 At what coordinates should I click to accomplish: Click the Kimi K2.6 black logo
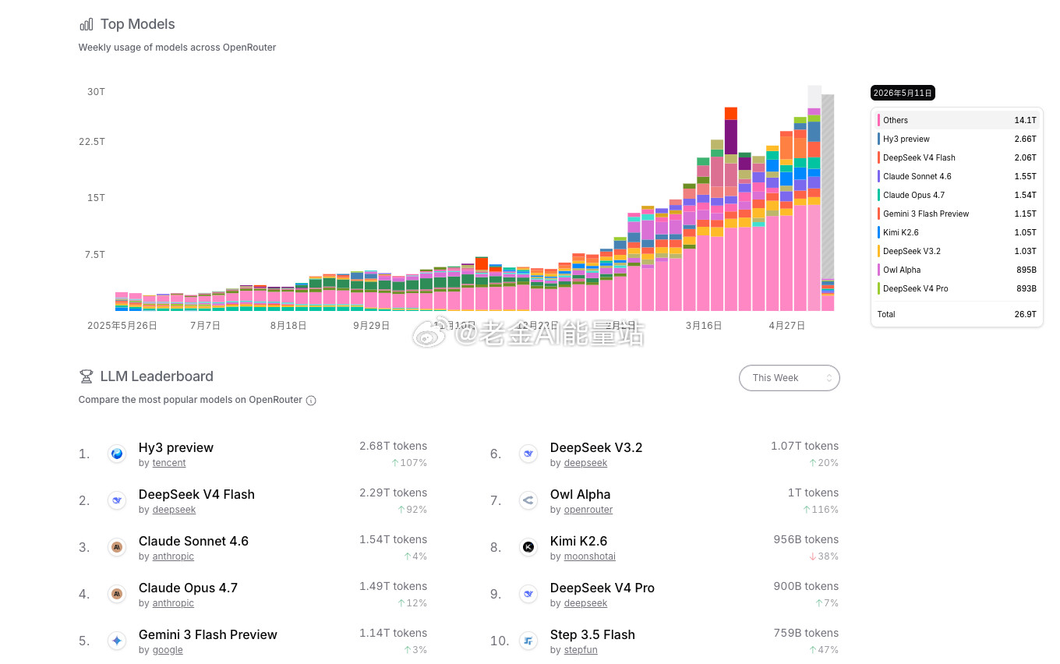pos(528,547)
